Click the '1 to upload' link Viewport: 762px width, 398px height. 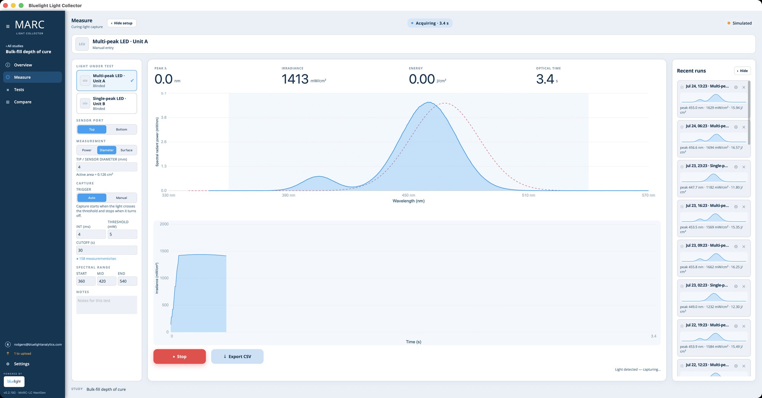(22, 353)
